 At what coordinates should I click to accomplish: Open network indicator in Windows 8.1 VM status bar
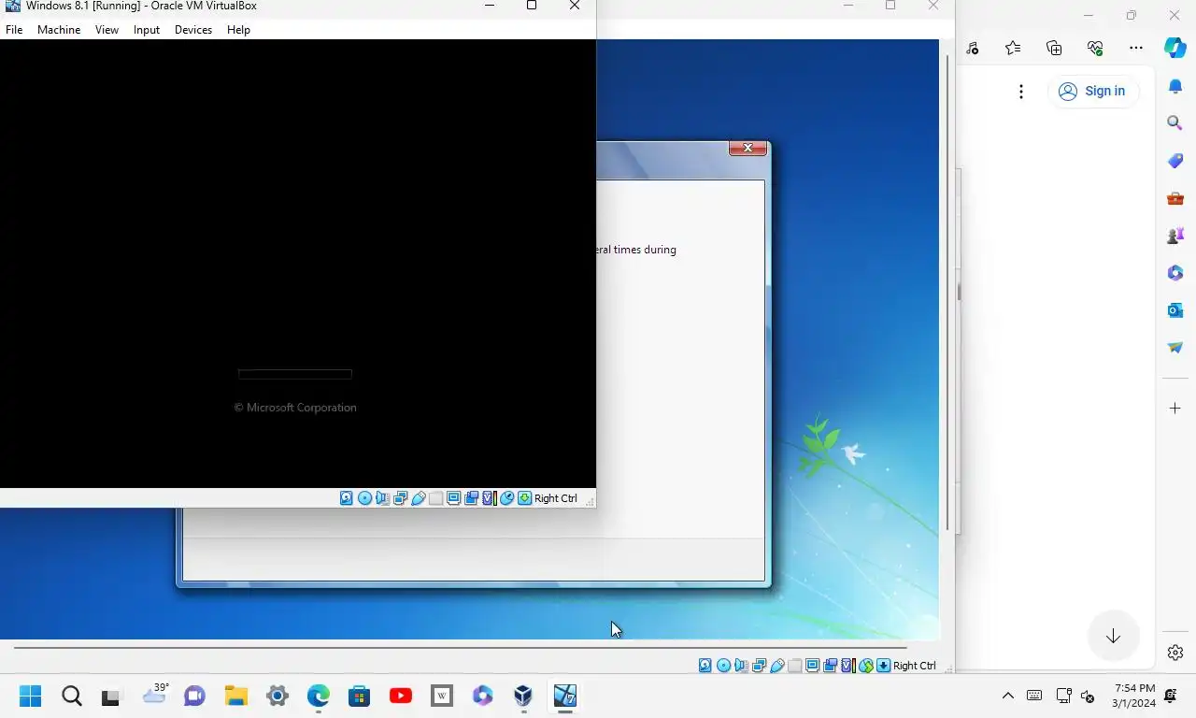(x=400, y=498)
